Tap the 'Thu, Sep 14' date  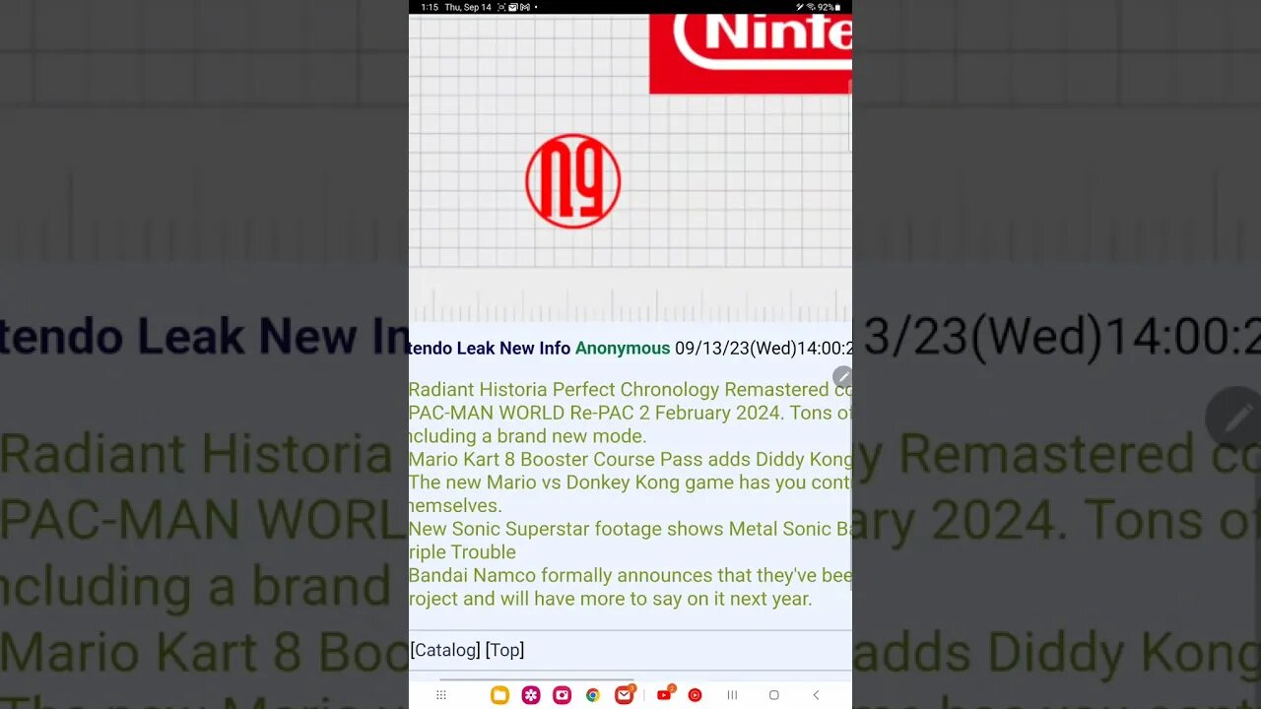tap(468, 7)
